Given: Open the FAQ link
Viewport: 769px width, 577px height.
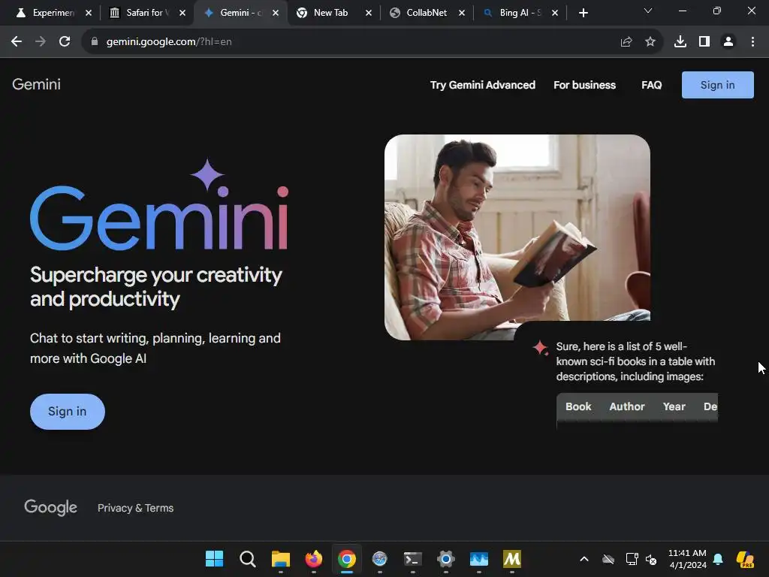Looking at the screenshot, I should (651, 85).
